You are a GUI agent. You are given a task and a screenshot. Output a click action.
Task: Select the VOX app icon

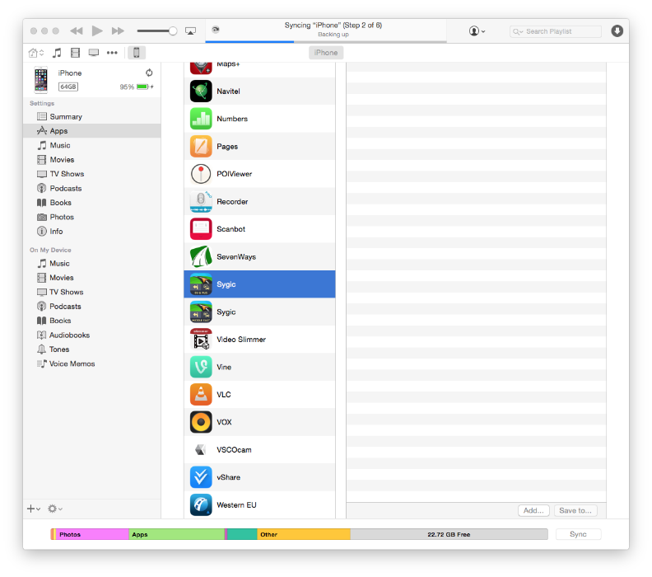point(201,422)
